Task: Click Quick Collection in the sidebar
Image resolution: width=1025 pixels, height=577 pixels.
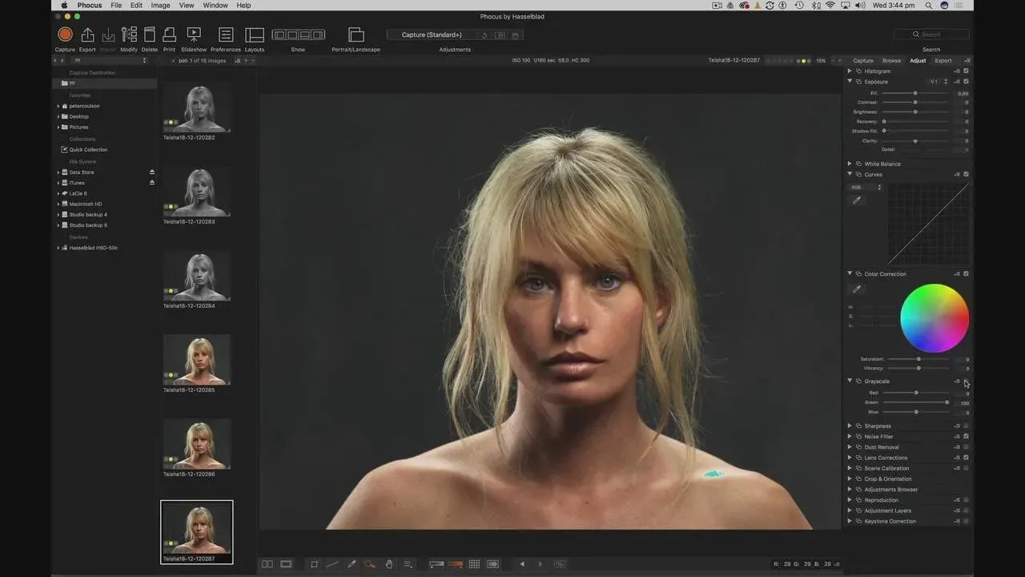Action: (87, 150)
